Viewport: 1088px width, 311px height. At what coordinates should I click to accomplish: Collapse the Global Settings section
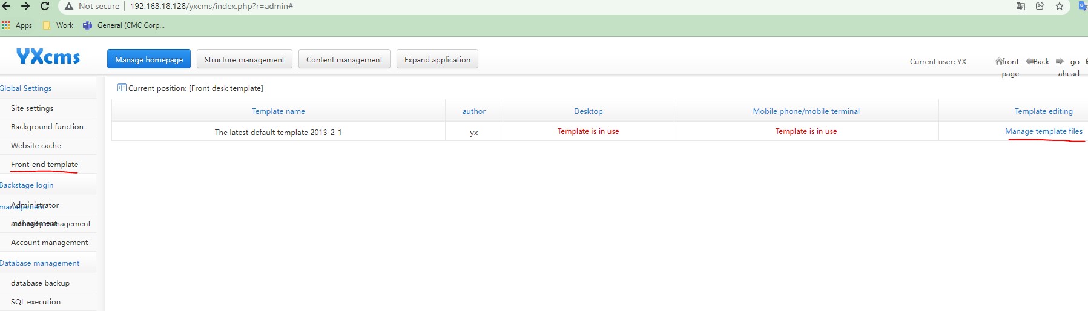click(x=25, y=88)
